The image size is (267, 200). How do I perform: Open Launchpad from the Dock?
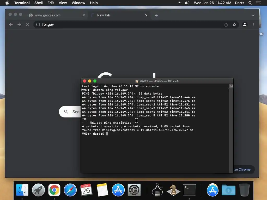click(38, 190)
